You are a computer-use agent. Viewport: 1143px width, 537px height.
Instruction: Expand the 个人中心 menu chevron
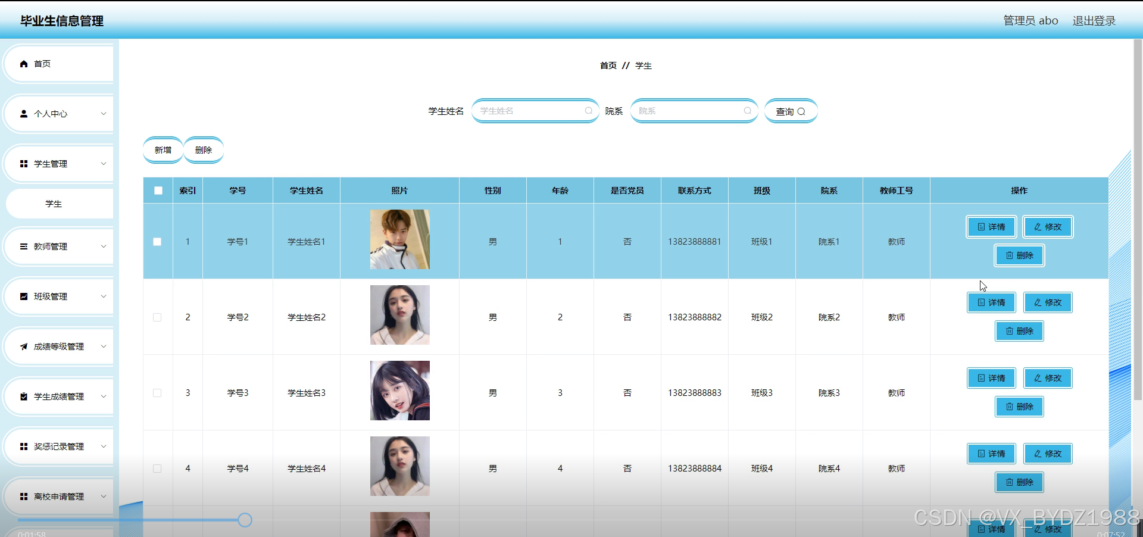pyautogui.click(x=104, y=114)
